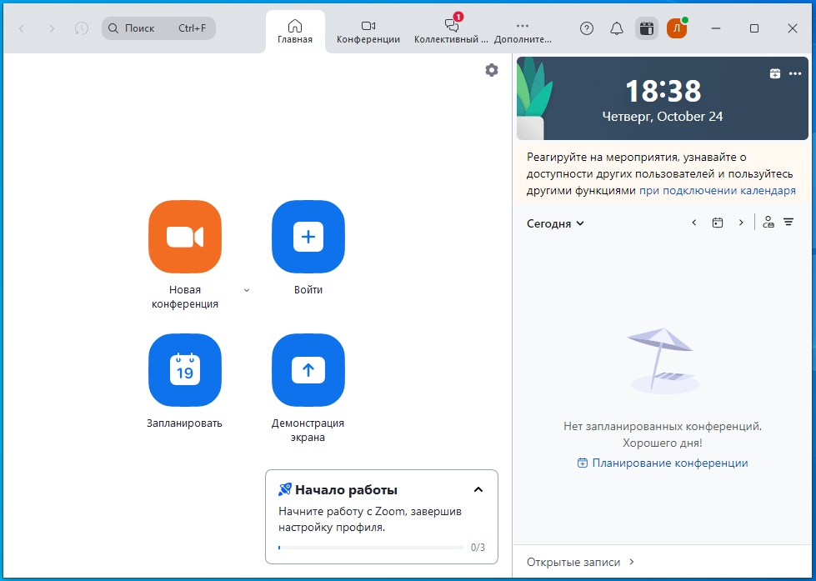The width and height of the screenshot is (816, 581).
Task: Open the notifications bell icon
Action: coord(617,28)
